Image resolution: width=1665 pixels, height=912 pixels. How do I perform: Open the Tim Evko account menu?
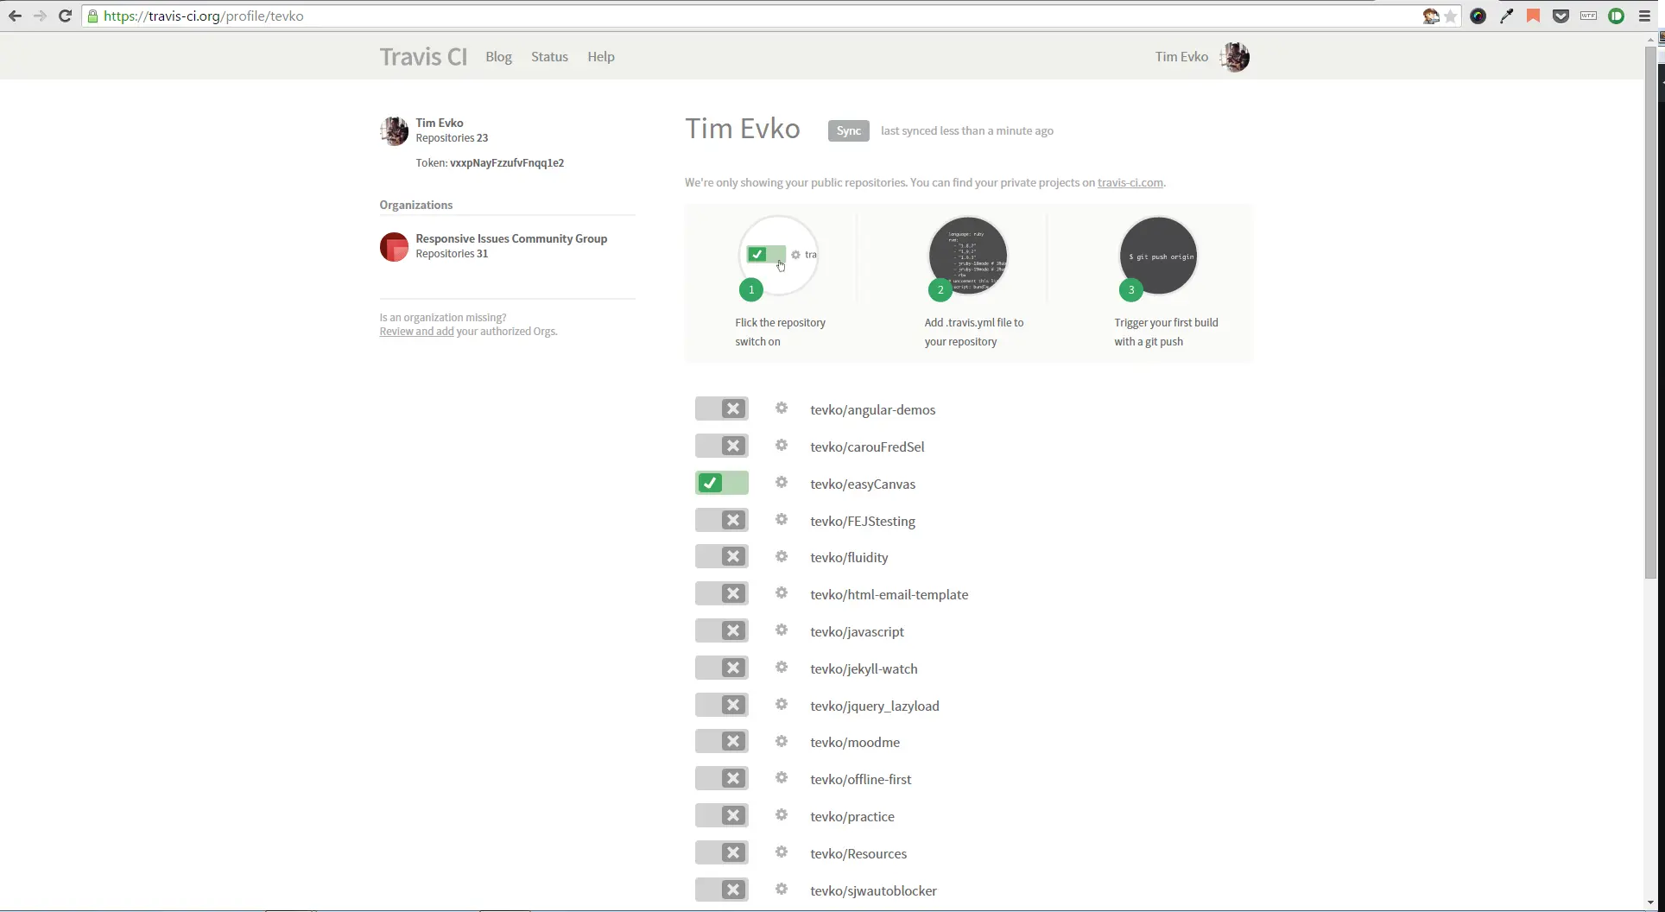1200,56
